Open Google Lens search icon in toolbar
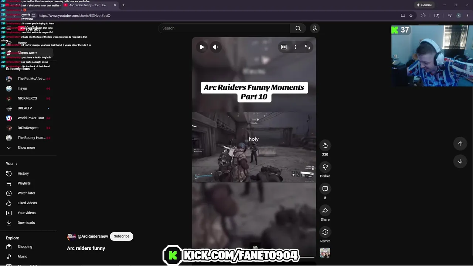 coord(436,16)
